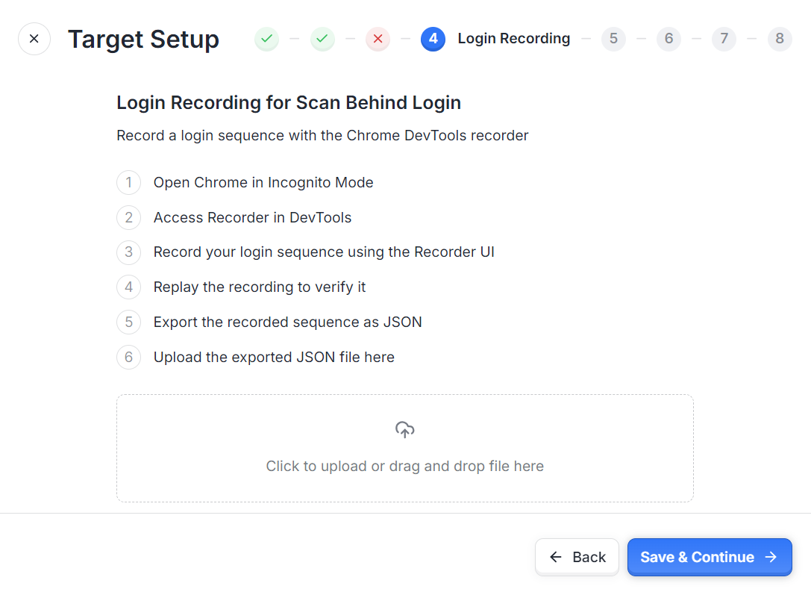Select instruction 5 Export sequence as JSON
The width and height of the screenshot is (811, 589).
pos(287,322)
